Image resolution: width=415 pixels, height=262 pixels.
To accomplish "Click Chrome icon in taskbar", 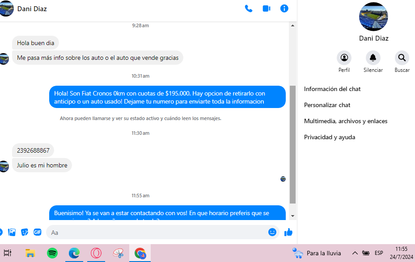I will point(140,253).
